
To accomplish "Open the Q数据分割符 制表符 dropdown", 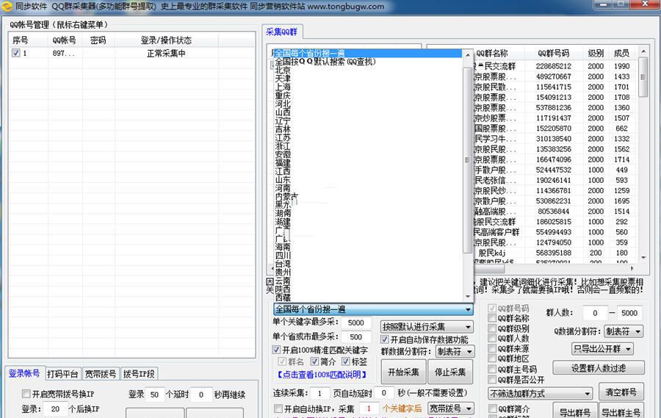I will (x=623, y=331).
